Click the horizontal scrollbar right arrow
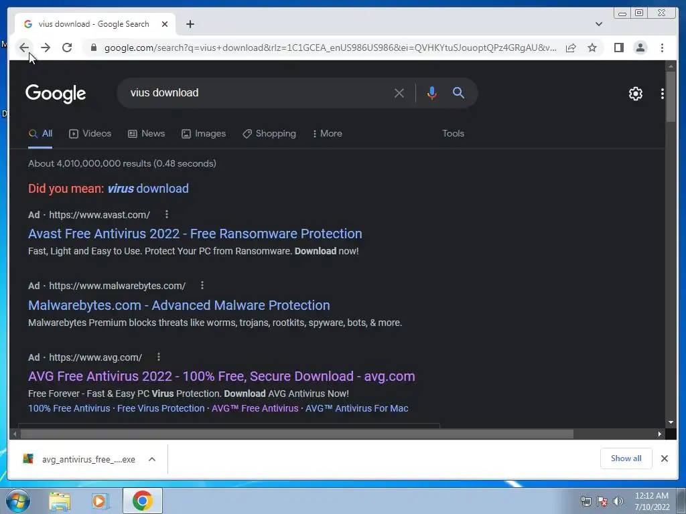This screenshot has width=686, height=514. click(660, 434)
